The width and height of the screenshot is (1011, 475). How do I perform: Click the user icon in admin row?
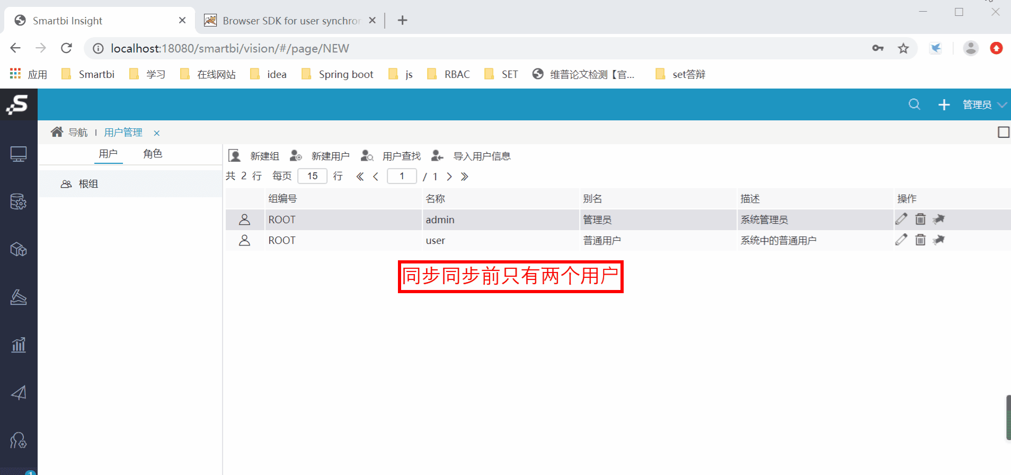(244, 219)
